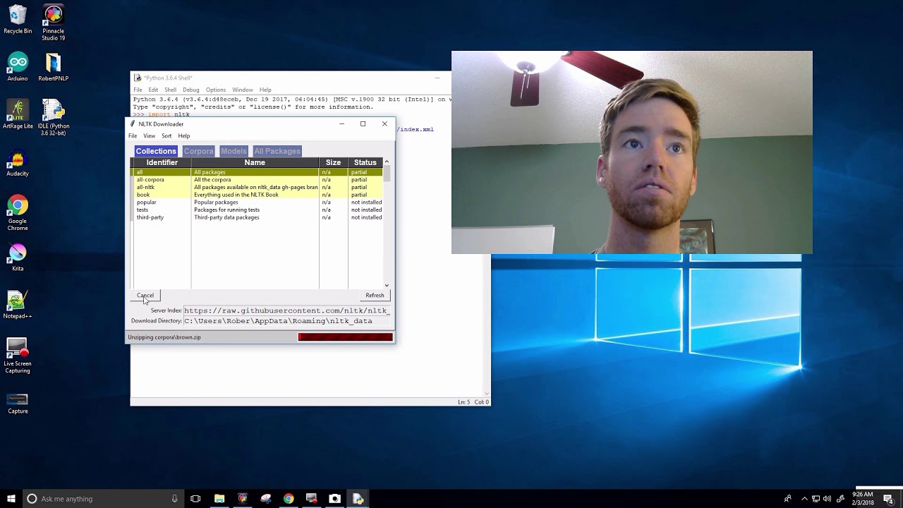Screen dimensions: 903x508
Task: Open the Action Center notifications
Action: pos(888,499)
